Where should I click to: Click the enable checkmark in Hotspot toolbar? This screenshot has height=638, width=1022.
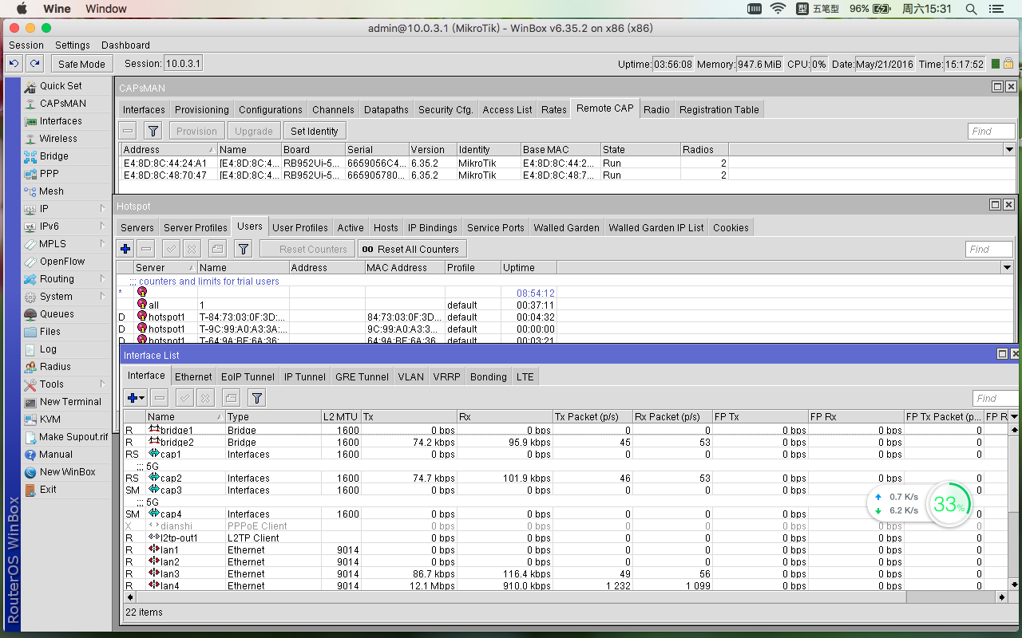[171, 249]
